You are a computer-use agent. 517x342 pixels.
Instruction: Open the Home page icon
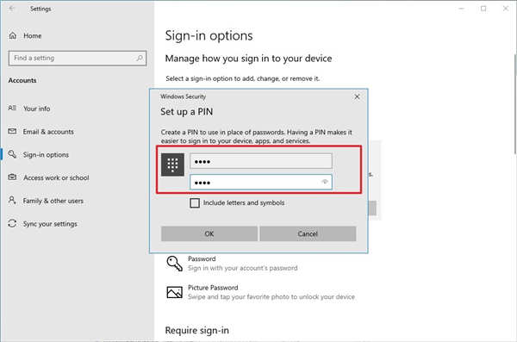click(13, 35)
